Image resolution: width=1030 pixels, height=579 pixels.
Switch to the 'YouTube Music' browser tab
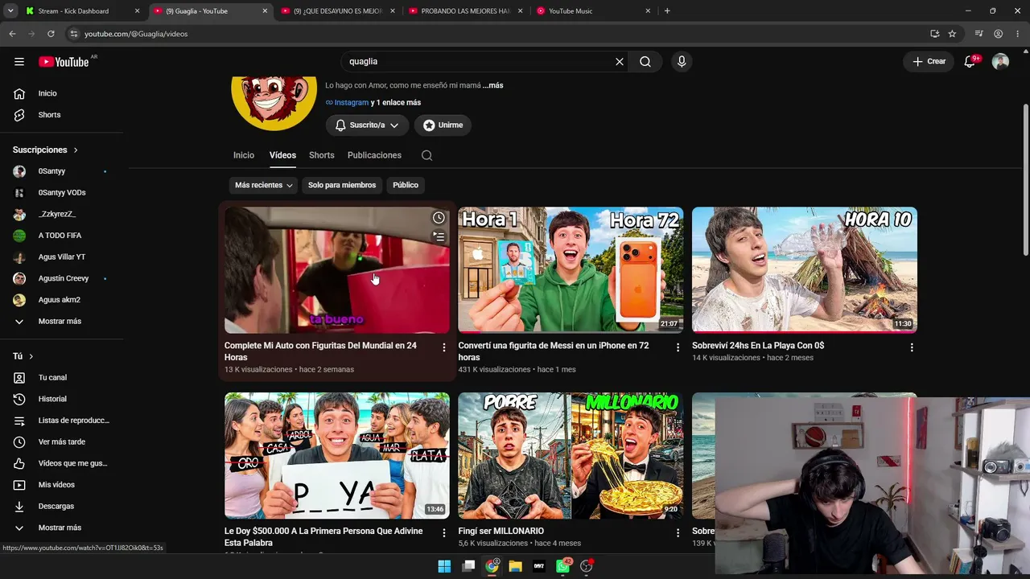(x=595, y=11)
